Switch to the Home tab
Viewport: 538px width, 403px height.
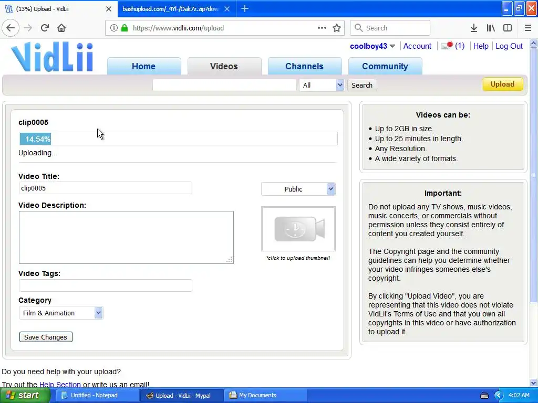coord(144,66)
